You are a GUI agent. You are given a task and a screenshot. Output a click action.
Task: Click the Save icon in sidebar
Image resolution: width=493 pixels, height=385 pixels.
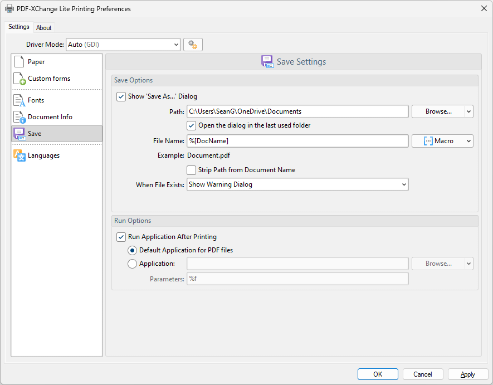click(x=19, y=134)
